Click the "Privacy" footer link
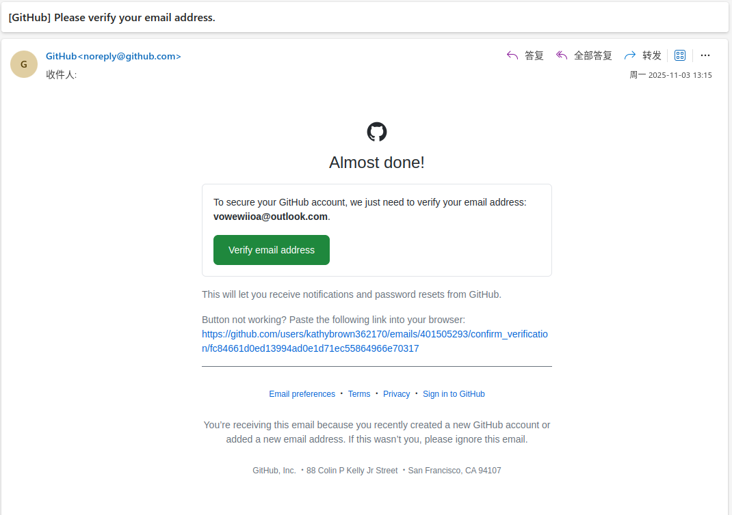 397,394
